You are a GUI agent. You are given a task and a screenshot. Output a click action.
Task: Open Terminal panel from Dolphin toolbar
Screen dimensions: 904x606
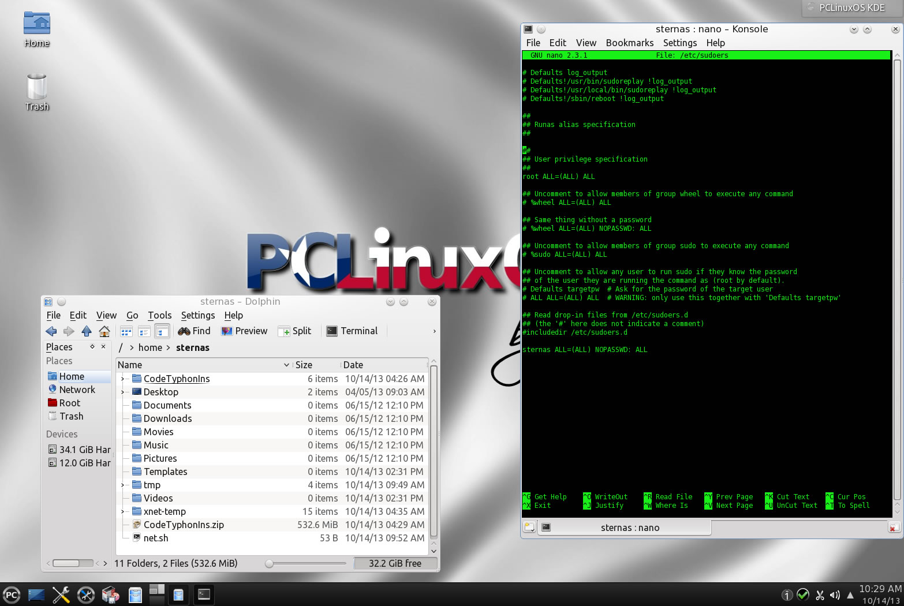tap(352, 331)
